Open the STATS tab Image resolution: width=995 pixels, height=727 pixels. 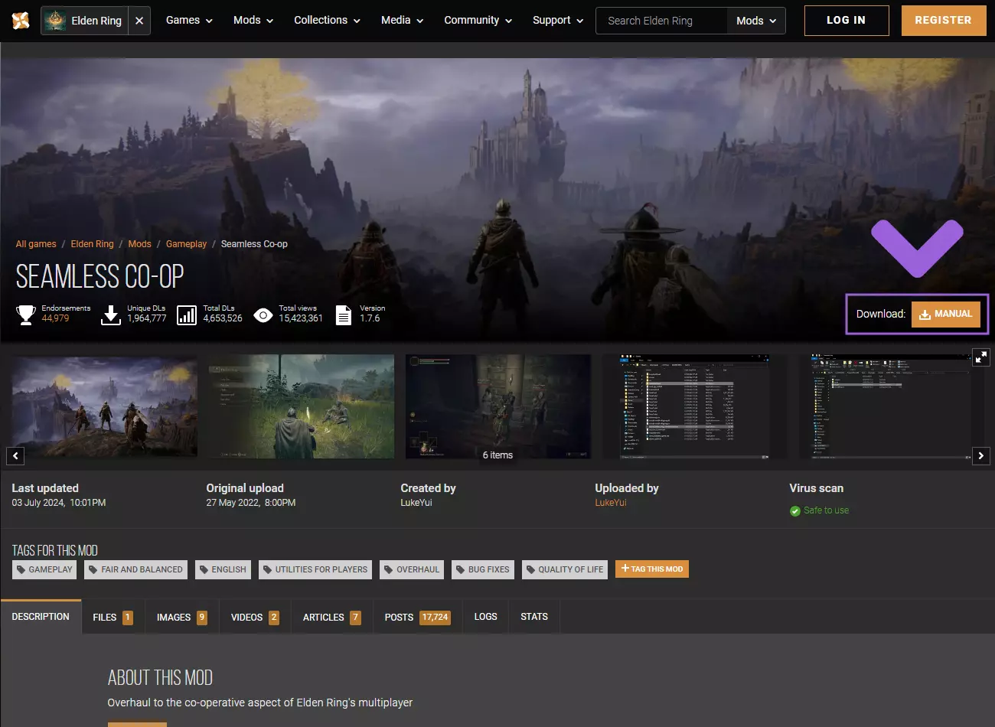(534, 617)
